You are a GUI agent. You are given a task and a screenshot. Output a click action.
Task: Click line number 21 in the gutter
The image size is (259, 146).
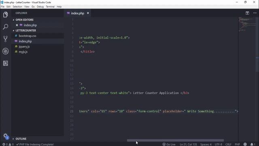point(72,111)
